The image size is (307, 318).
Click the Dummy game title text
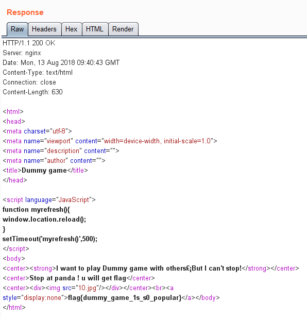tap(44, 171)
